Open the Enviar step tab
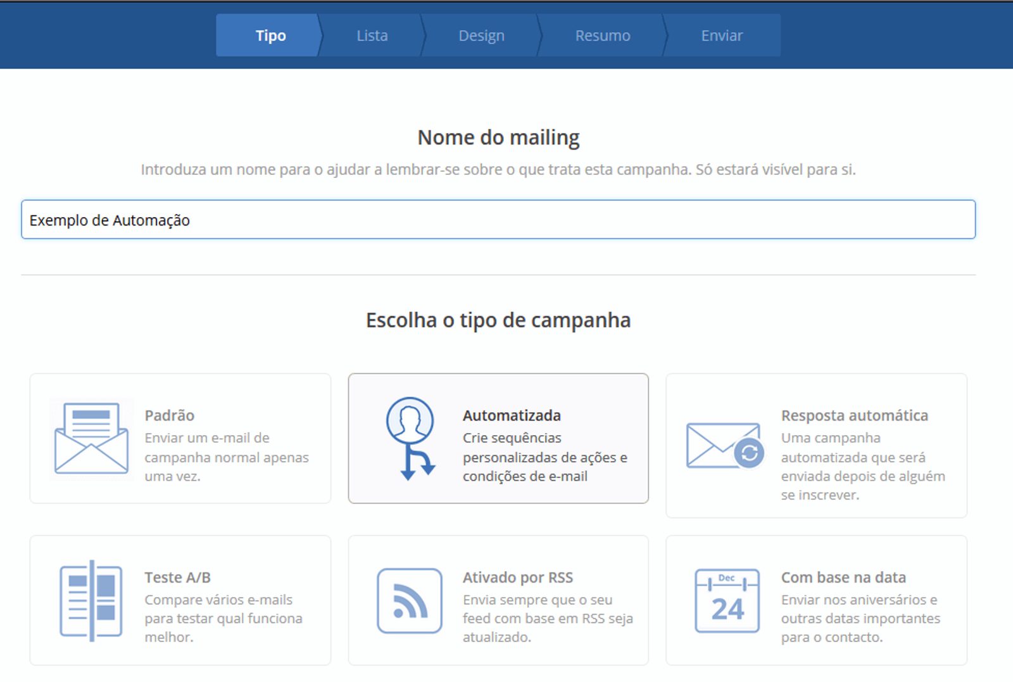 (x=721, y=35)
